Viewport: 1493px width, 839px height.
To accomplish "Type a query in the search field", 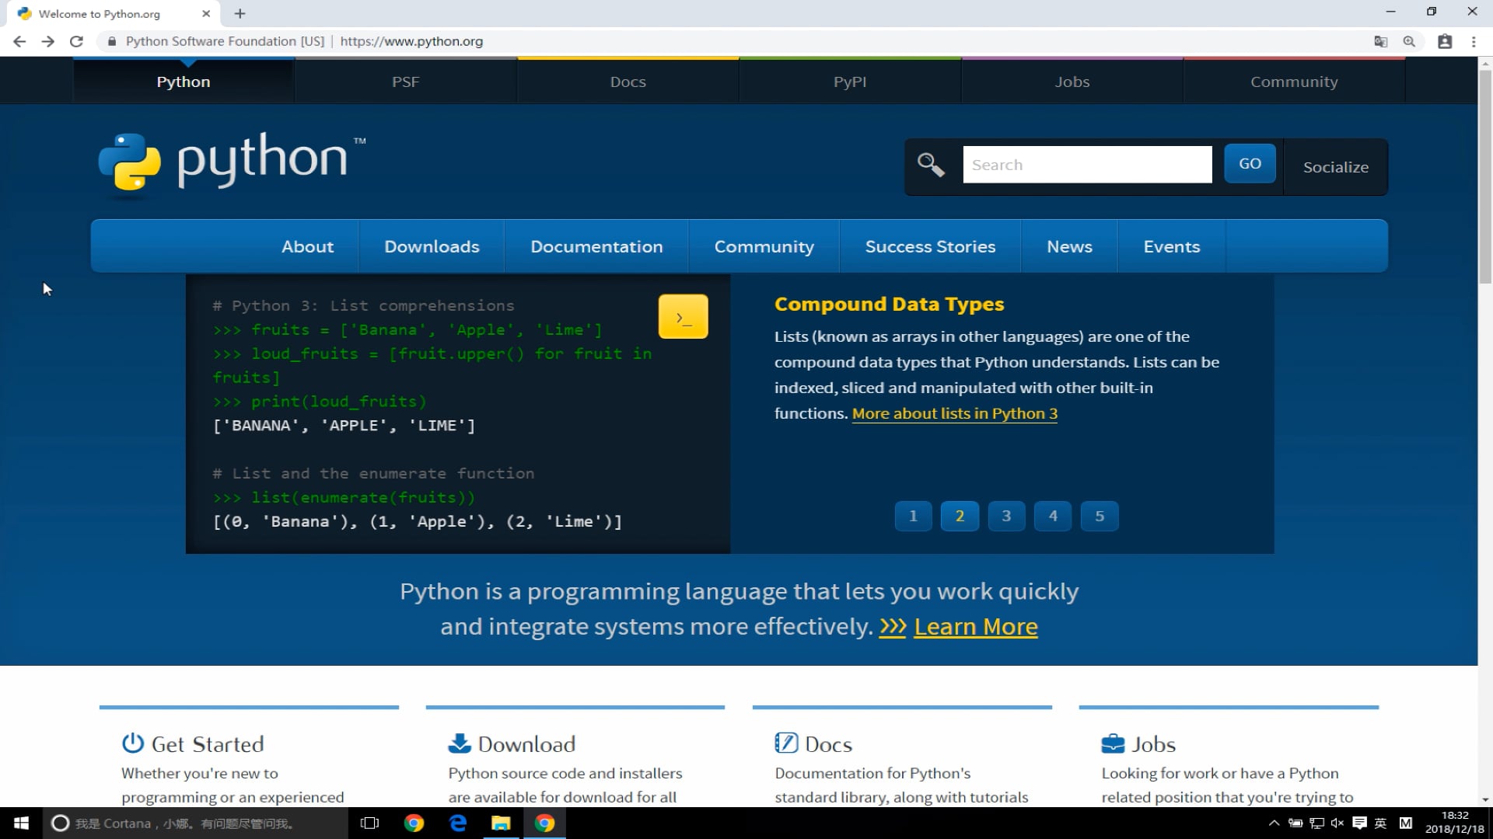I will click(1086, 164).
